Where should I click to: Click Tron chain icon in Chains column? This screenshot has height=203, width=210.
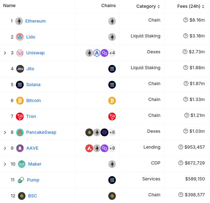pyautogui.click(x=112, y=117)
